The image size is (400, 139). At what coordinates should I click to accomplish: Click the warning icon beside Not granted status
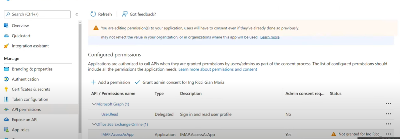334,134
